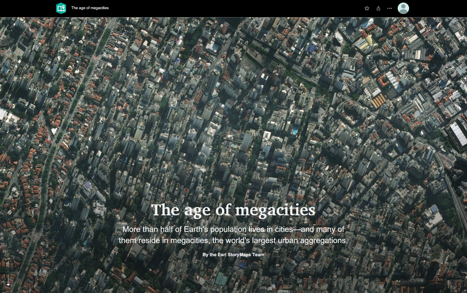Viewport: 467px width, 293px height.
Task: Click the subtitle line starting 'More than half'
Action: [233, 229]
